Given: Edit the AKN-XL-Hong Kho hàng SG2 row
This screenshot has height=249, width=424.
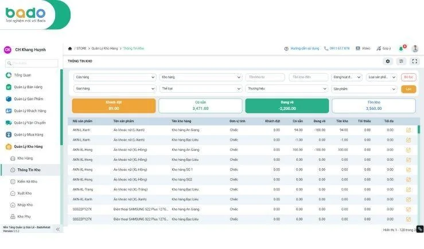Looking at the screenshot, I should coord(409,180).
